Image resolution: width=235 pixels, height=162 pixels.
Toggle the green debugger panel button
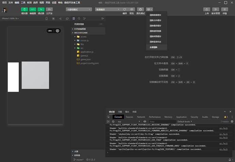click(41, 9)
